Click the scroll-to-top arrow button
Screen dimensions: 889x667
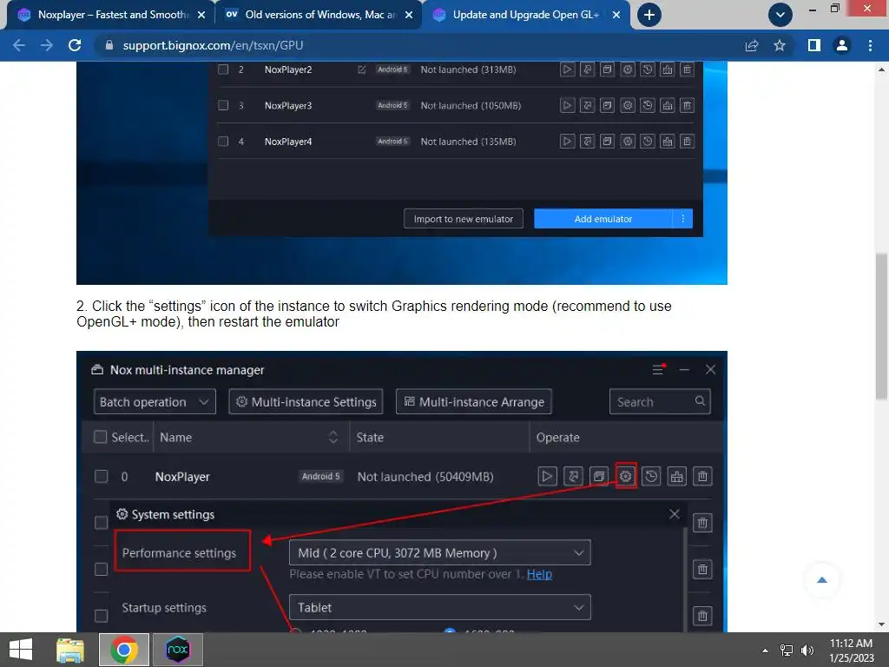click(x=821, y=580)
